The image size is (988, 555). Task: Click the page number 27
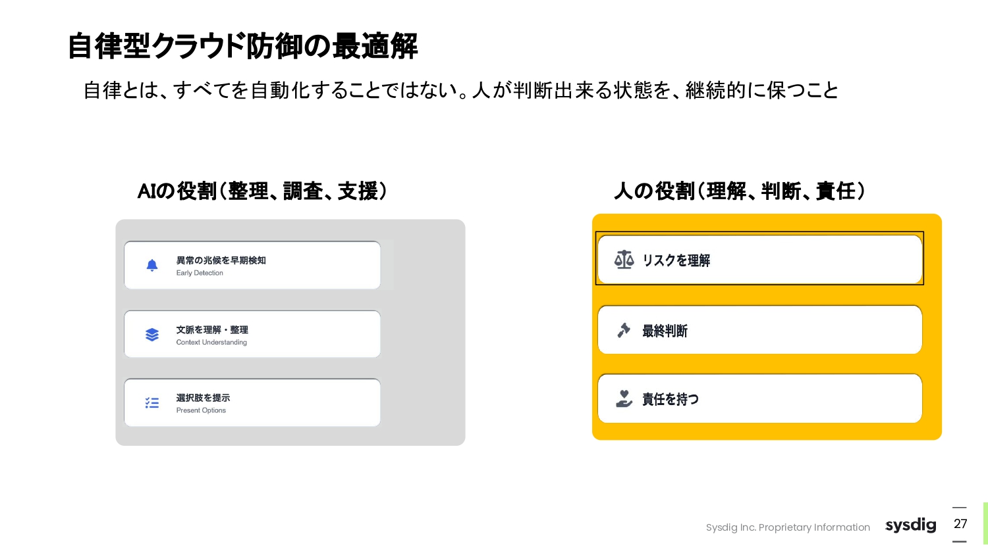(x=960, y=524)
